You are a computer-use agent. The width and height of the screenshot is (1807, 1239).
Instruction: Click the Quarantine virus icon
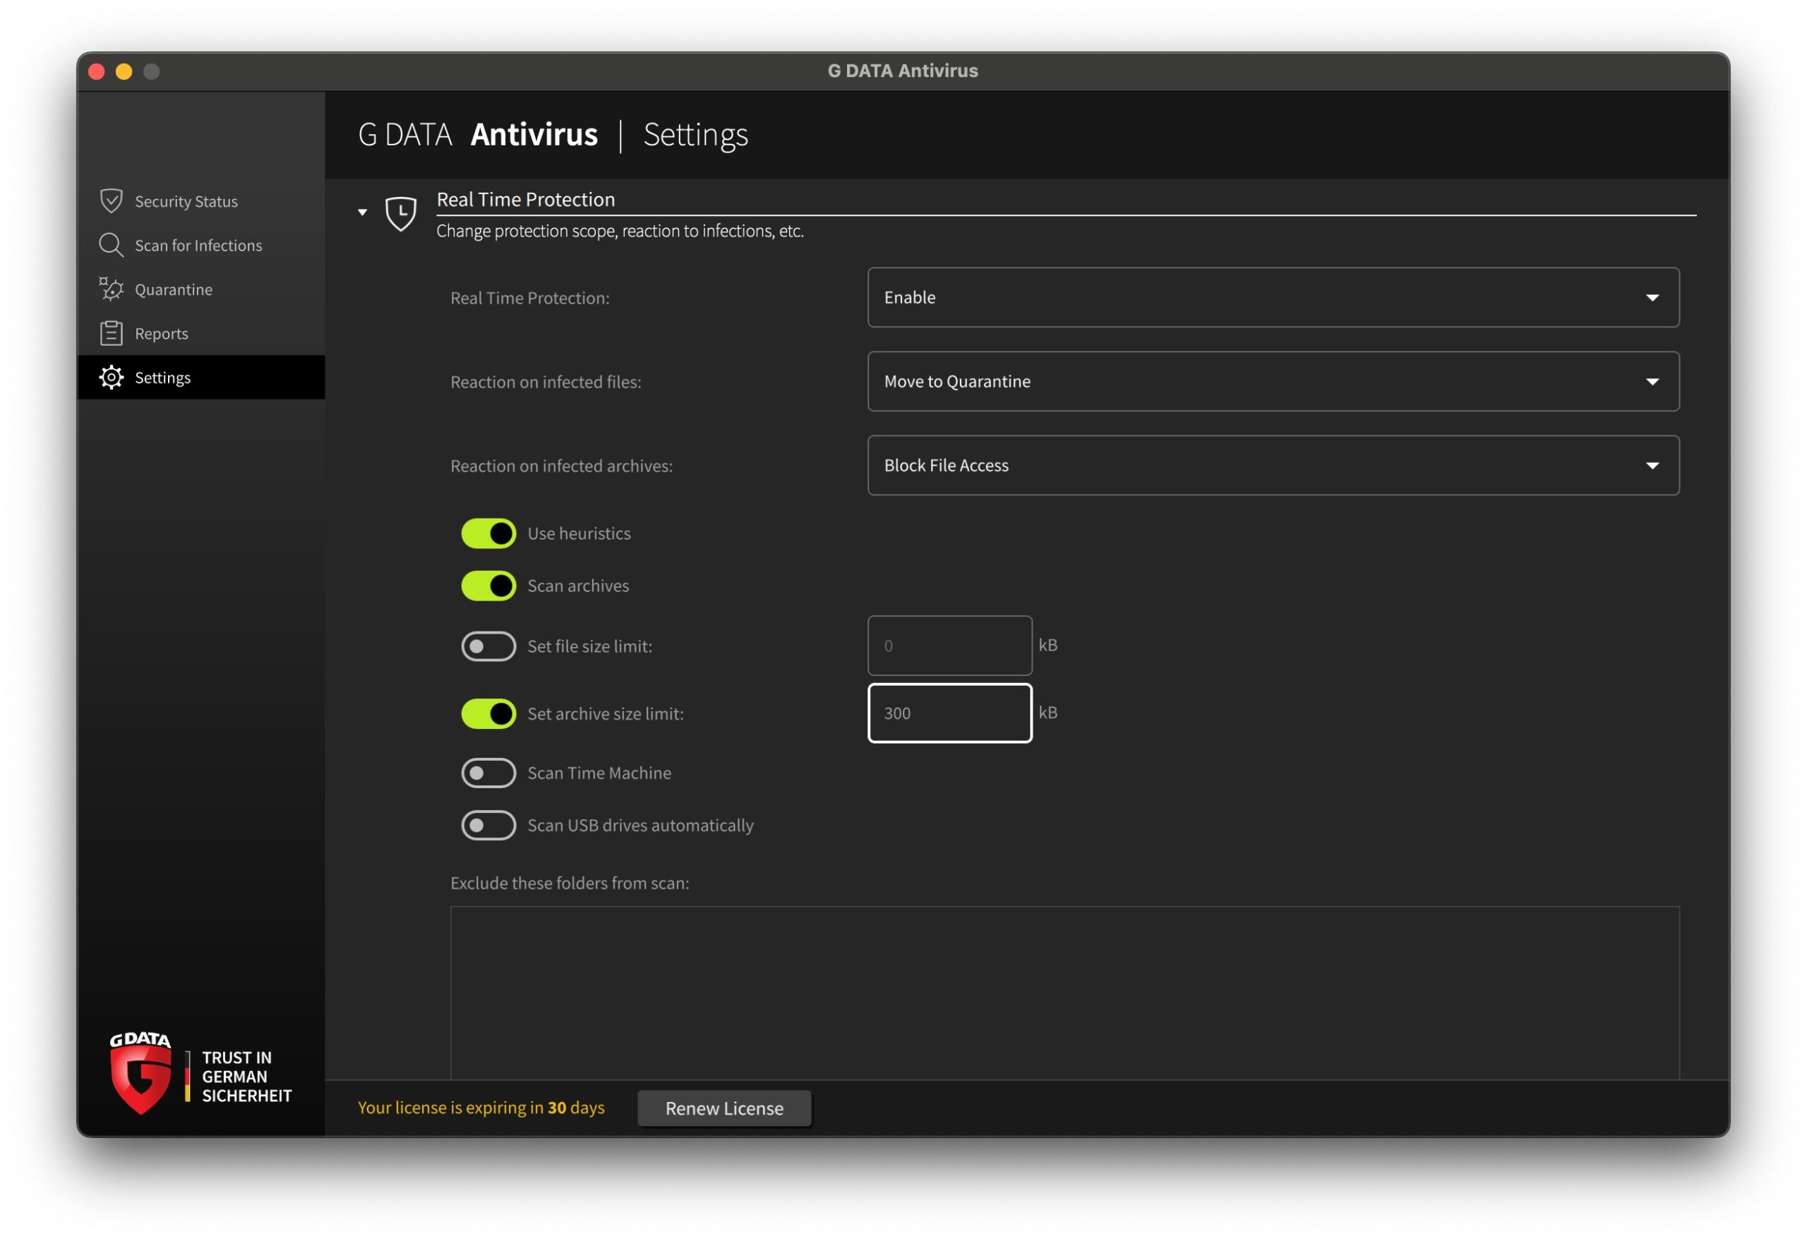(112, 289)
